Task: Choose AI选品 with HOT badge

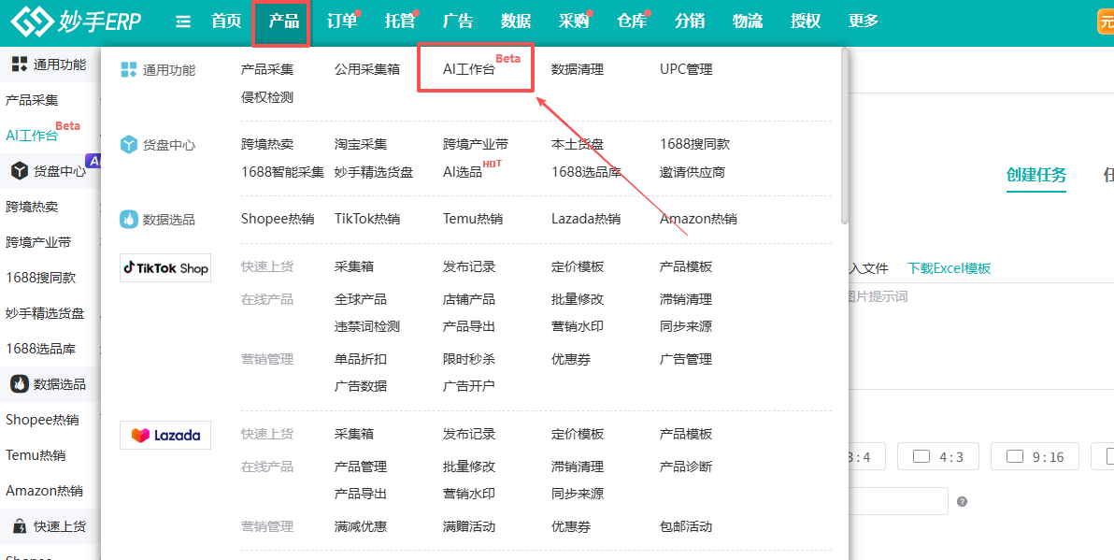Action: (x=463, y=172)
